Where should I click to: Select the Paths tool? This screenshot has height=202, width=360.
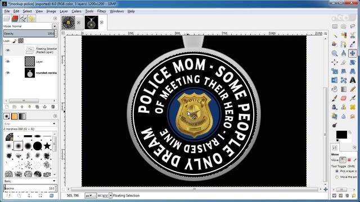pyautogui.click(x=344, y=44)
